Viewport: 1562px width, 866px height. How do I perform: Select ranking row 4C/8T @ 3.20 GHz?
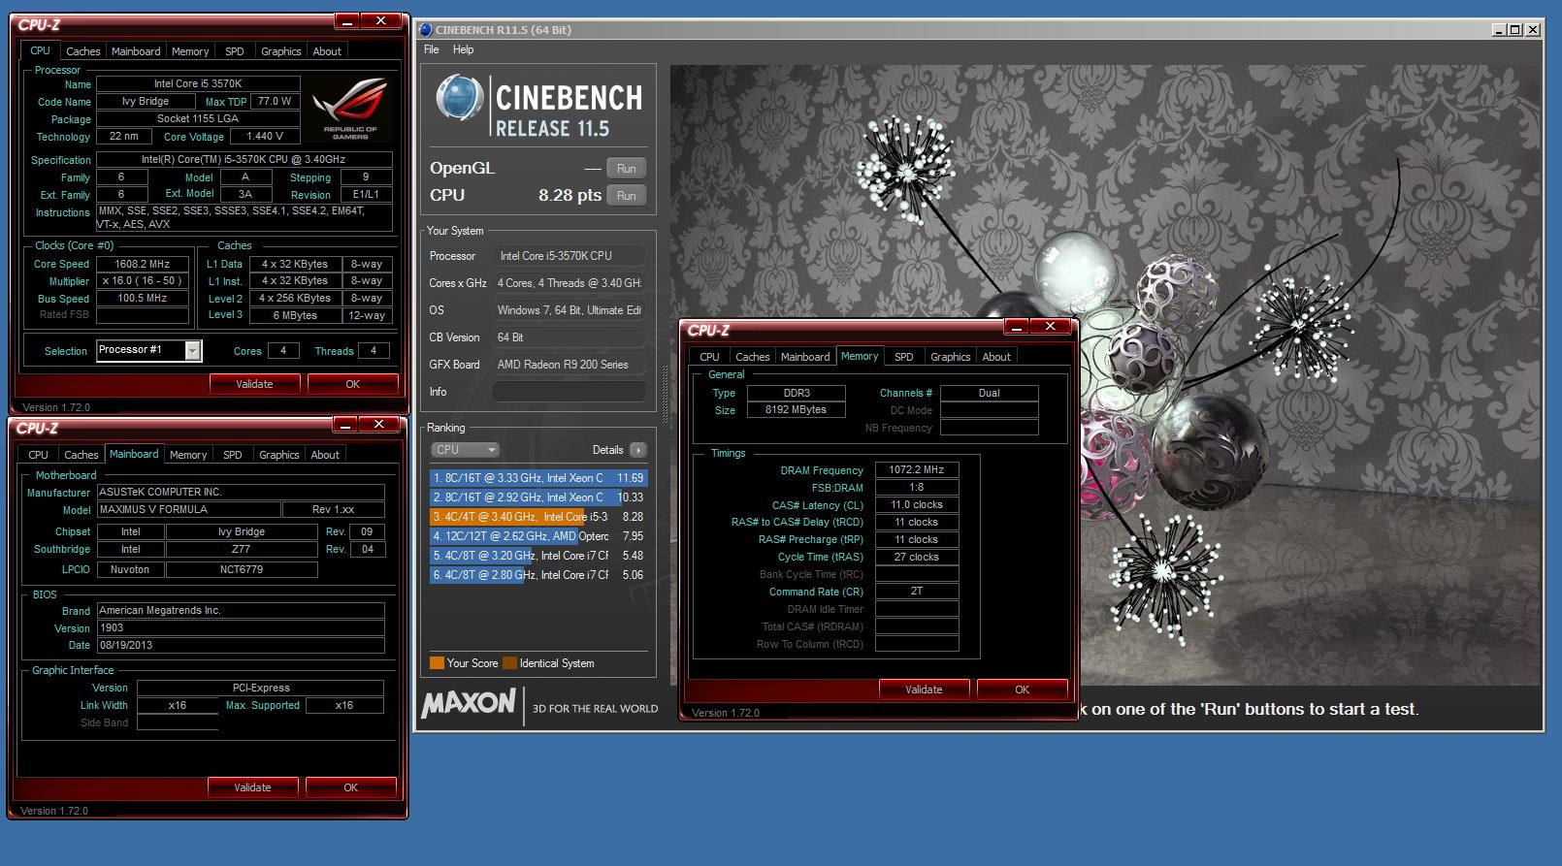[538, 556]
